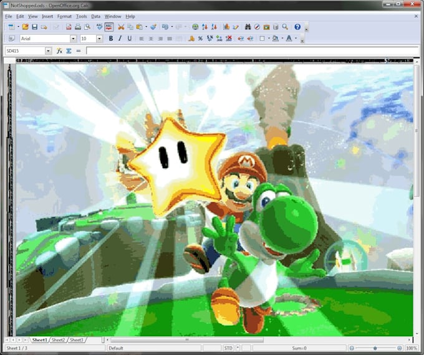Save the document with the floppy disk icon
Image resolution: width=424 pixels, height=355 pixels.
pos(35,27)
